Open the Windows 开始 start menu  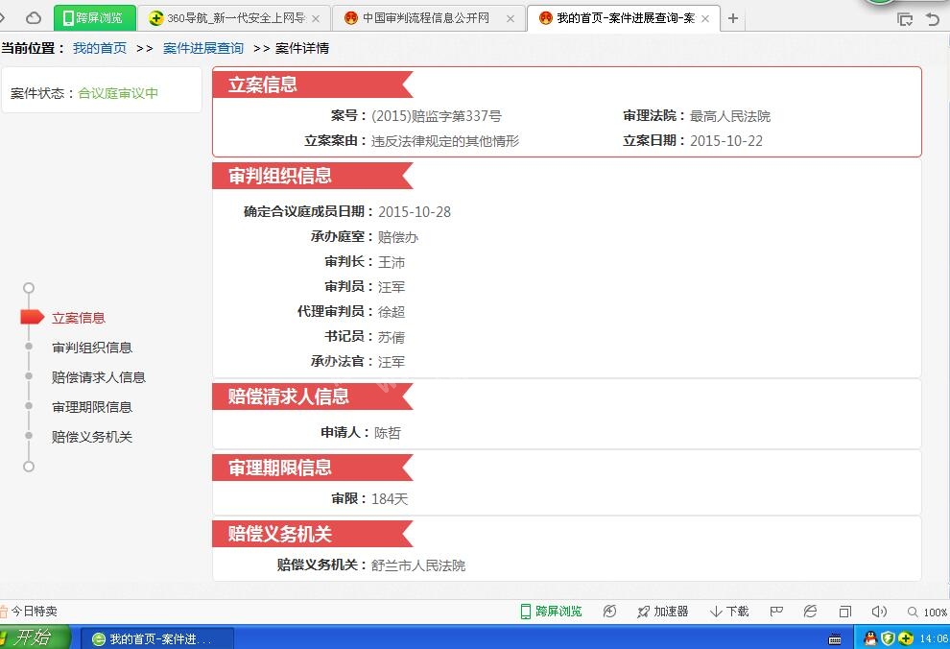coord(36,637)
